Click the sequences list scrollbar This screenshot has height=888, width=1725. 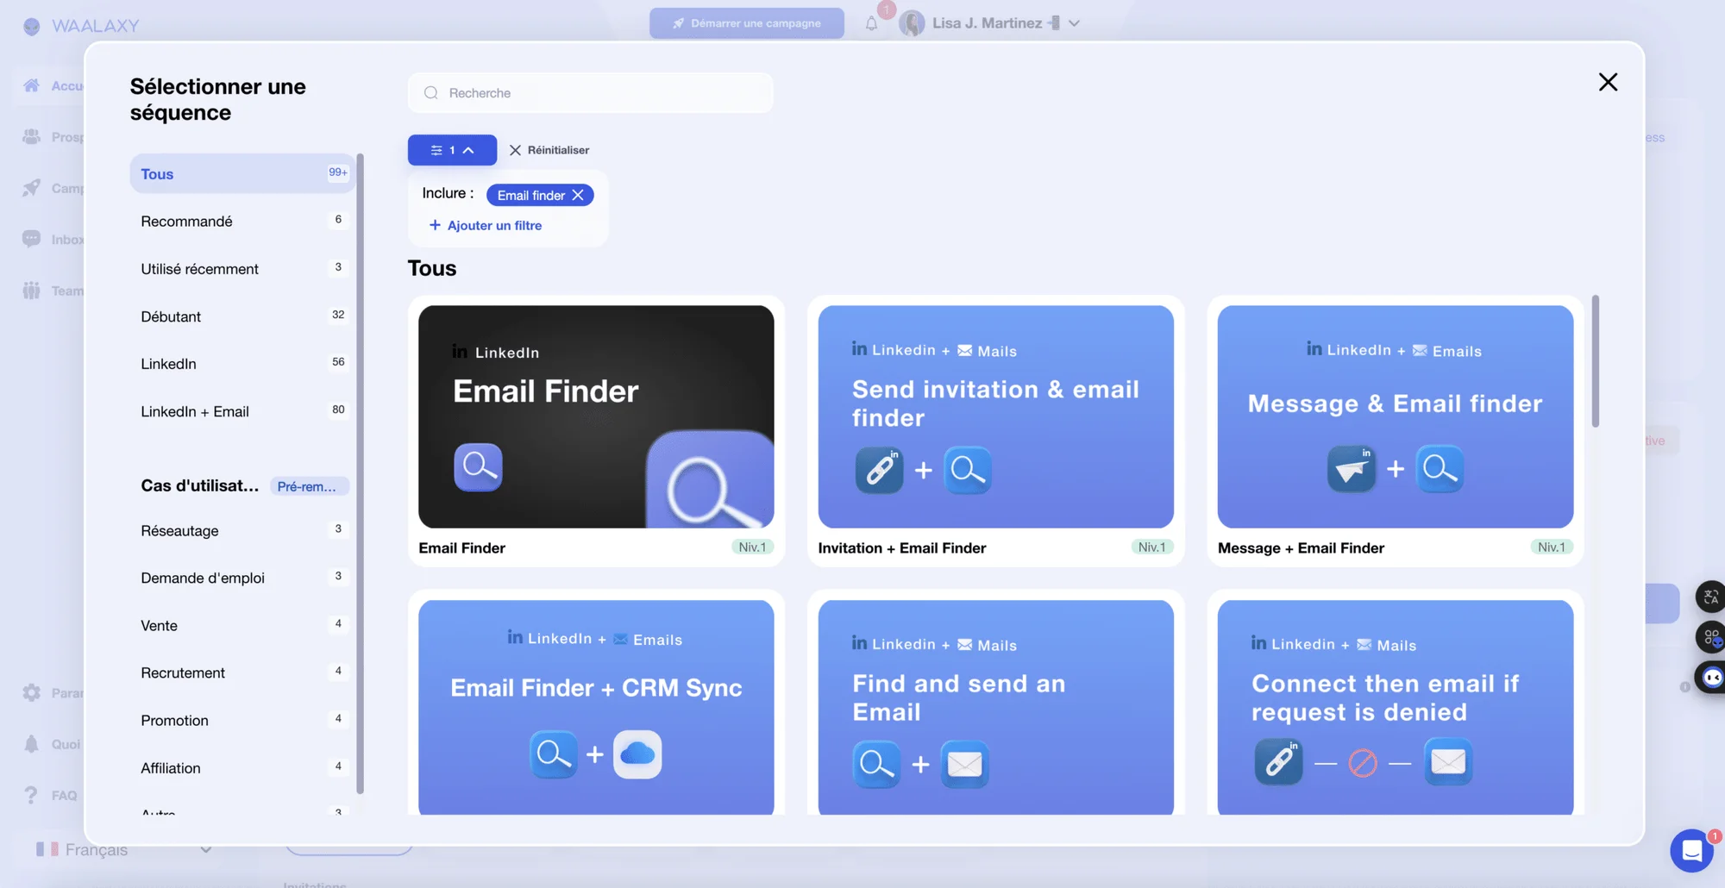point(1596,362)
